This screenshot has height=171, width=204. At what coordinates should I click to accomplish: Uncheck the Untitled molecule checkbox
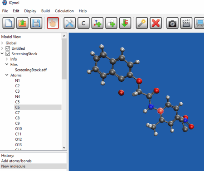pyautogui.click(x=8, y=48)
